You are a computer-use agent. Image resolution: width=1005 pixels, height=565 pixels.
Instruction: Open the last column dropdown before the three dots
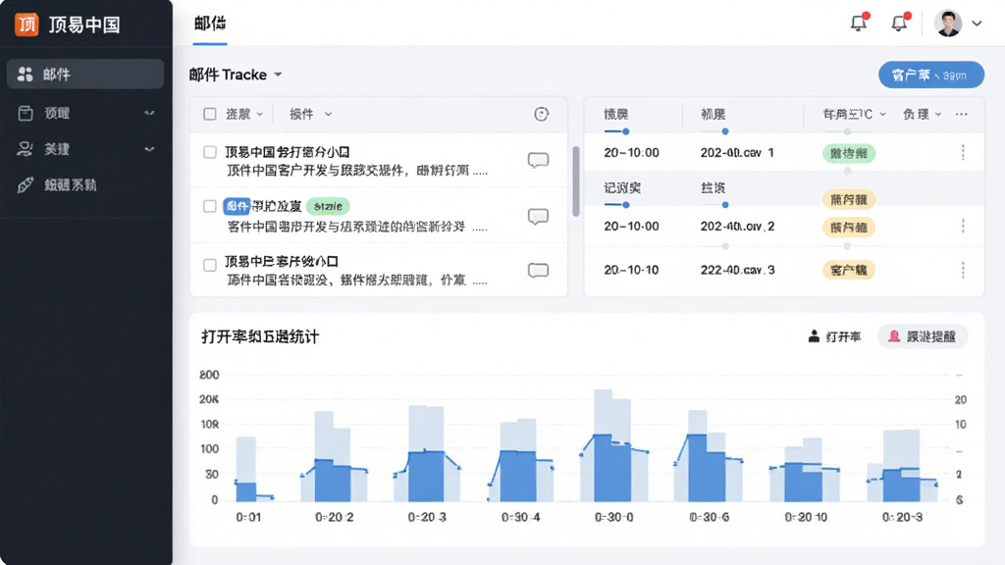(x=922, y=114)
